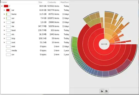Screen dimensions: 139x95
Task: Click the 84.9 GB chart center
Action: [104, 44]
